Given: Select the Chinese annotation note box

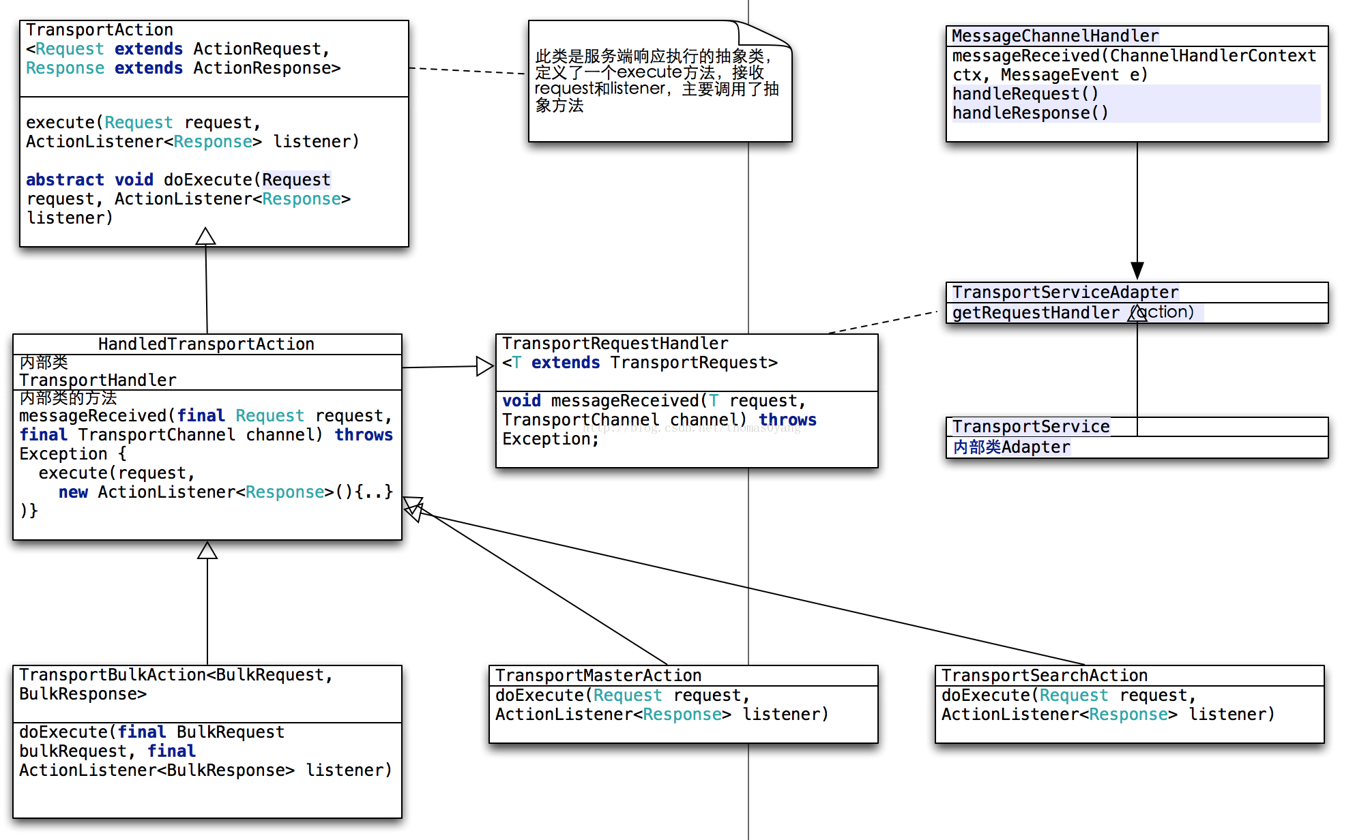Looking at the screenshot, I should click(659, 82).
